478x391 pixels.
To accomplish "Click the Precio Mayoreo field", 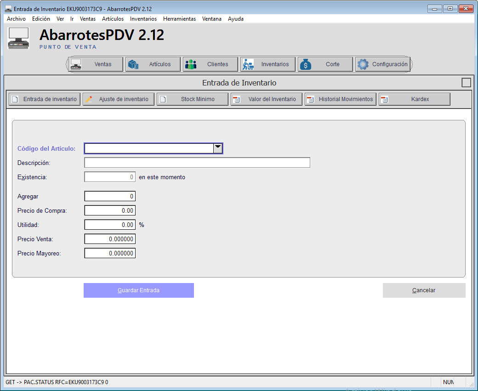I will [x=110, y=253].
